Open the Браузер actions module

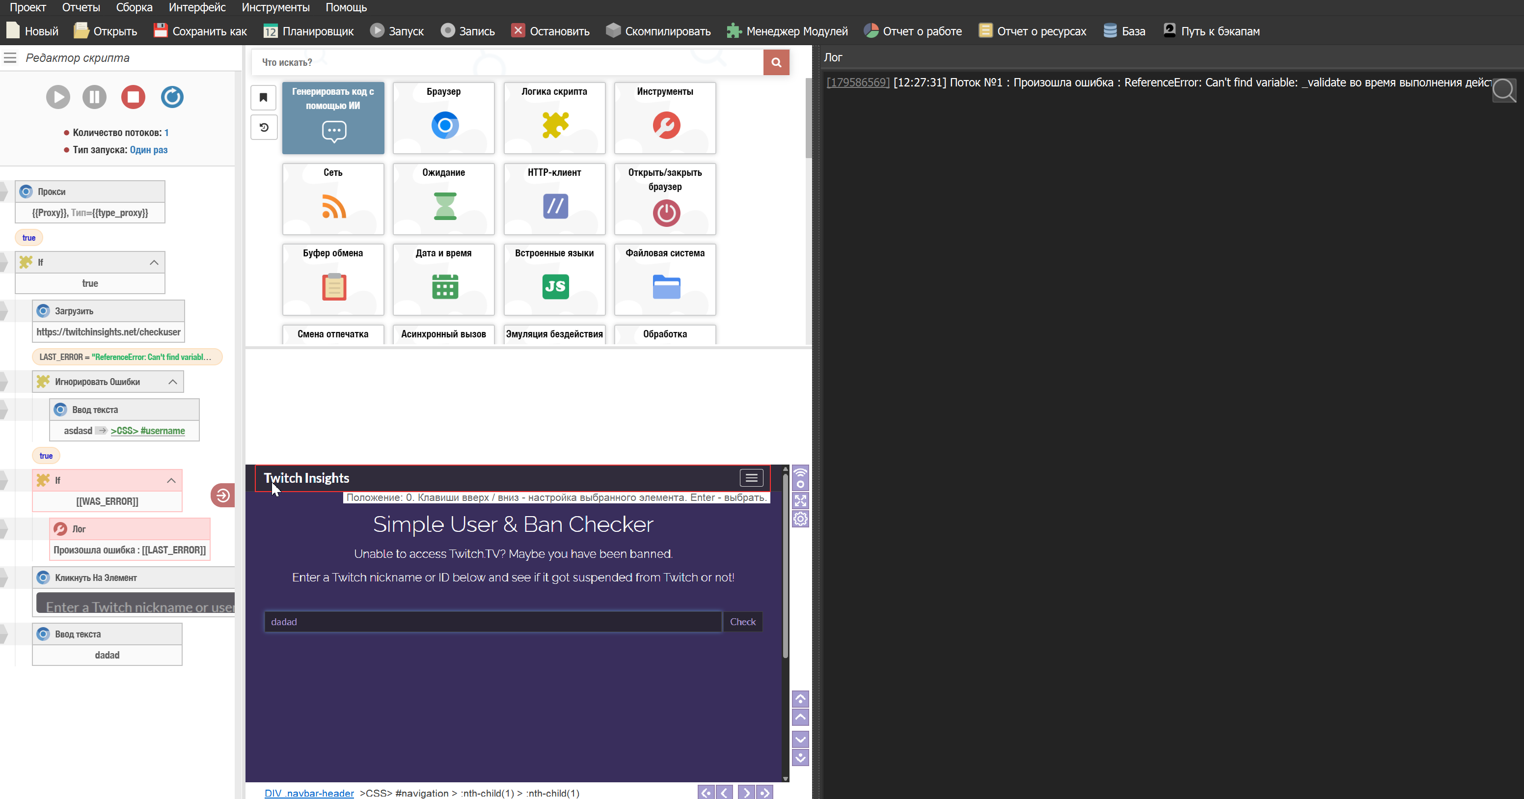point(443,118)
